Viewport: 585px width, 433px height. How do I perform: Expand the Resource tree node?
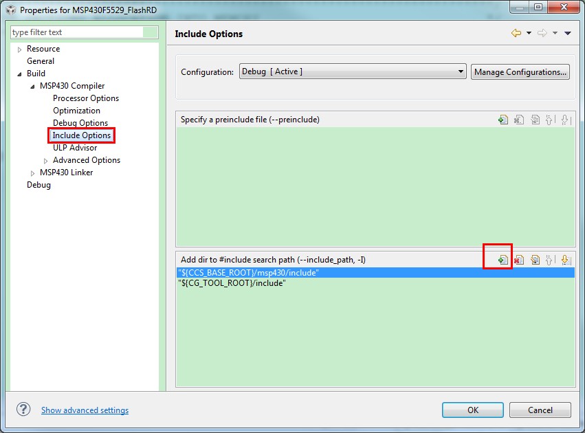point(19,49)
